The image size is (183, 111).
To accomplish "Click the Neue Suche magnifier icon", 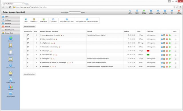I will click(130, 11).
